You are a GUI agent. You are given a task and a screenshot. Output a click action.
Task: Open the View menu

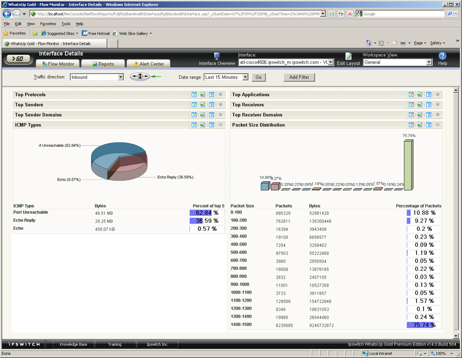point(30,24)
